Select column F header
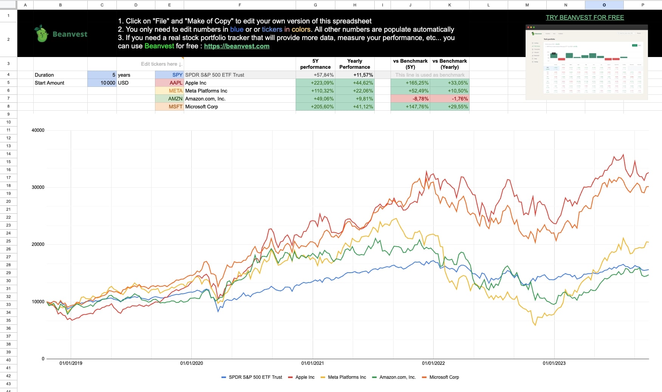 tap(240, 5)
